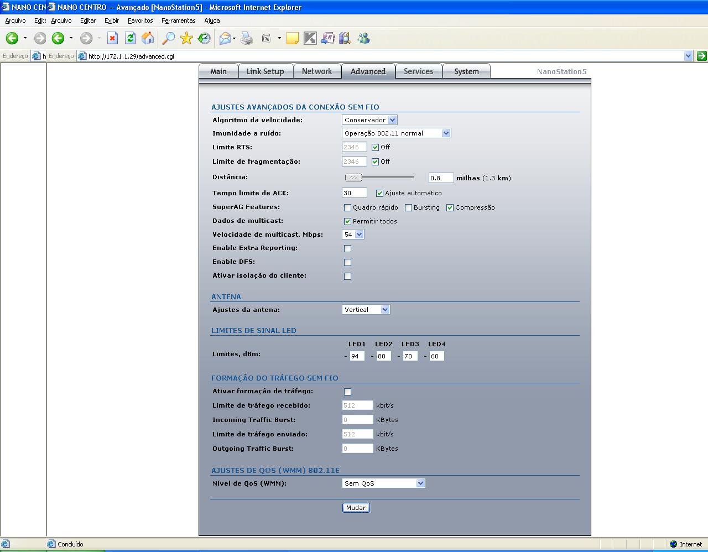Open the browsing History icon

(204, 38)
